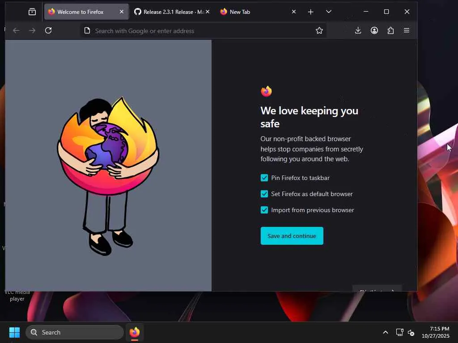Viewport: 458px width, 343px height.
Task: Click the page icon in address bar
Action: [x=87, y=31]
